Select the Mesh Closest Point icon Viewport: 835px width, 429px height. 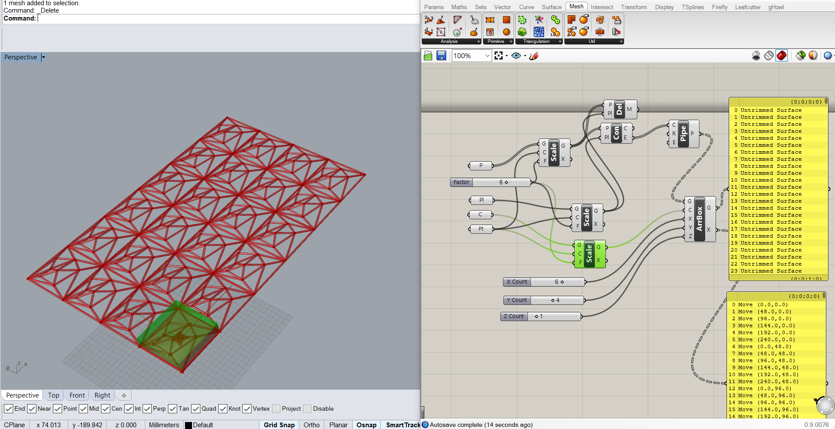coord(474,20)
